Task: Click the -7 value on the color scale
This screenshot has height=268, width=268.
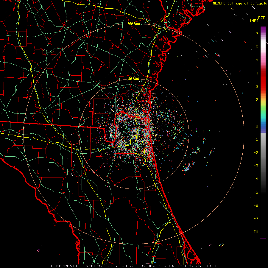Action: [256, 219]
